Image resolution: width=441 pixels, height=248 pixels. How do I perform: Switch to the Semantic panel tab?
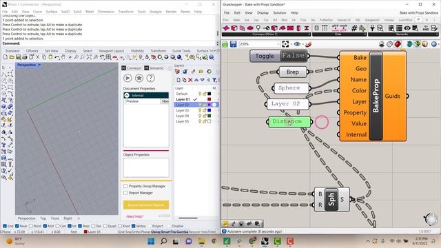pos(154,68)
